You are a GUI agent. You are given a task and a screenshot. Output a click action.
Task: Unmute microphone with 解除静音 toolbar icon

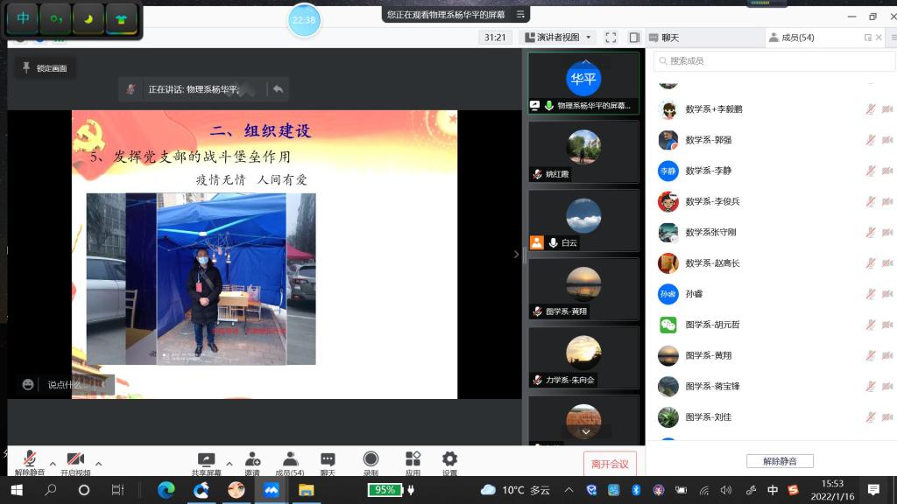pos(30,460)
